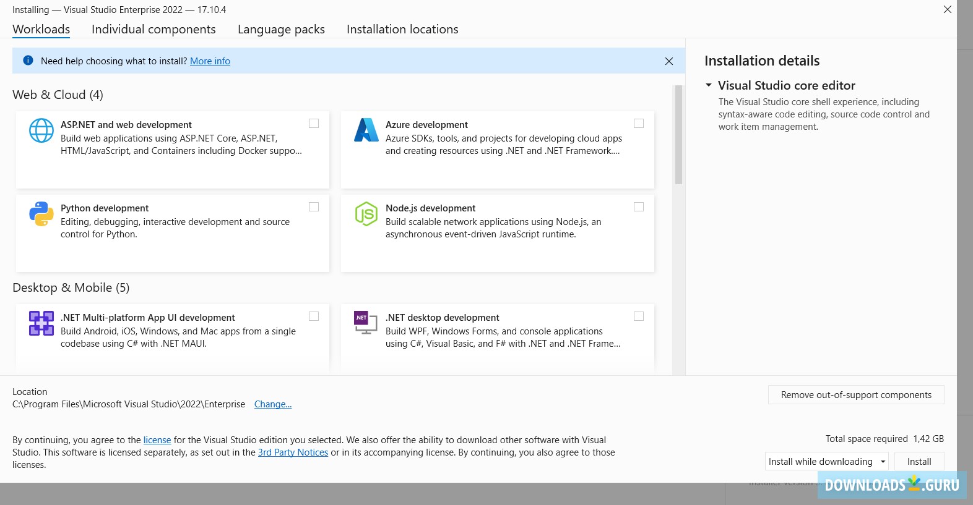Click the .NET desktop development title
This screenshot has height=505, width=973.
tap(442, 318)
